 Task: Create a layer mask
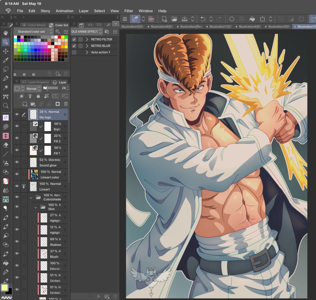click(58, 104)
